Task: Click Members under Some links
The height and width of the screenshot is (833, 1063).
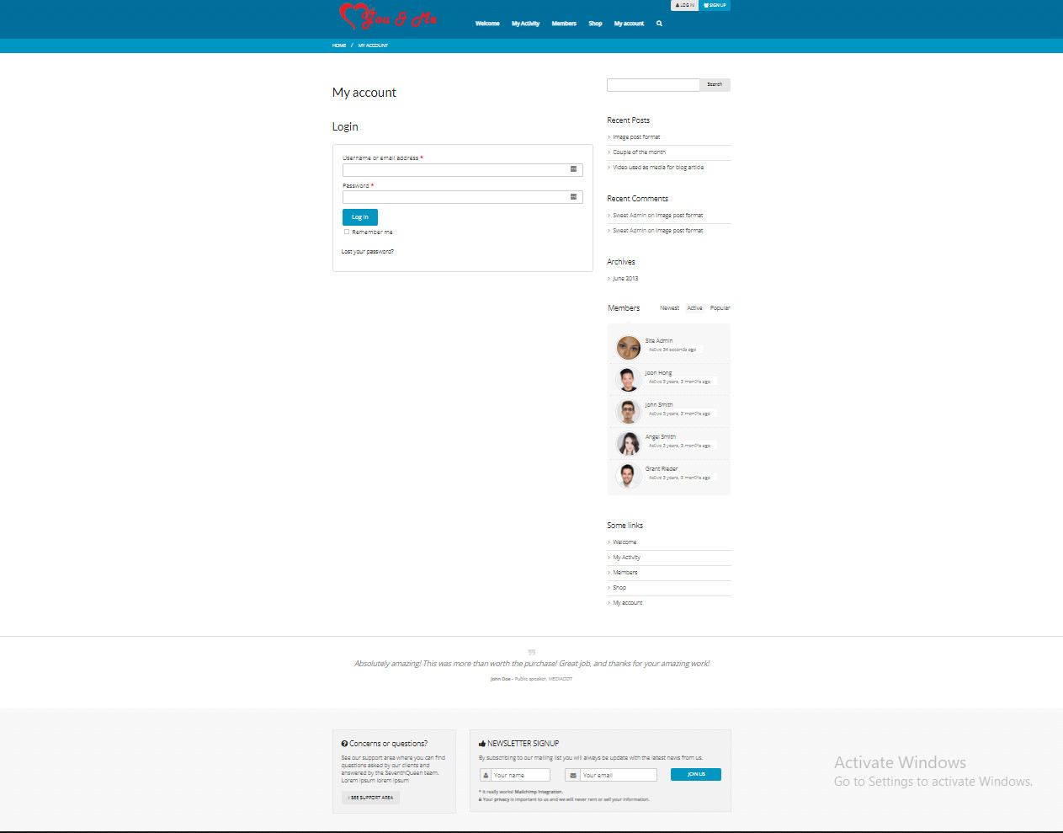Action: pyautogui.click(x=625, y=573)
